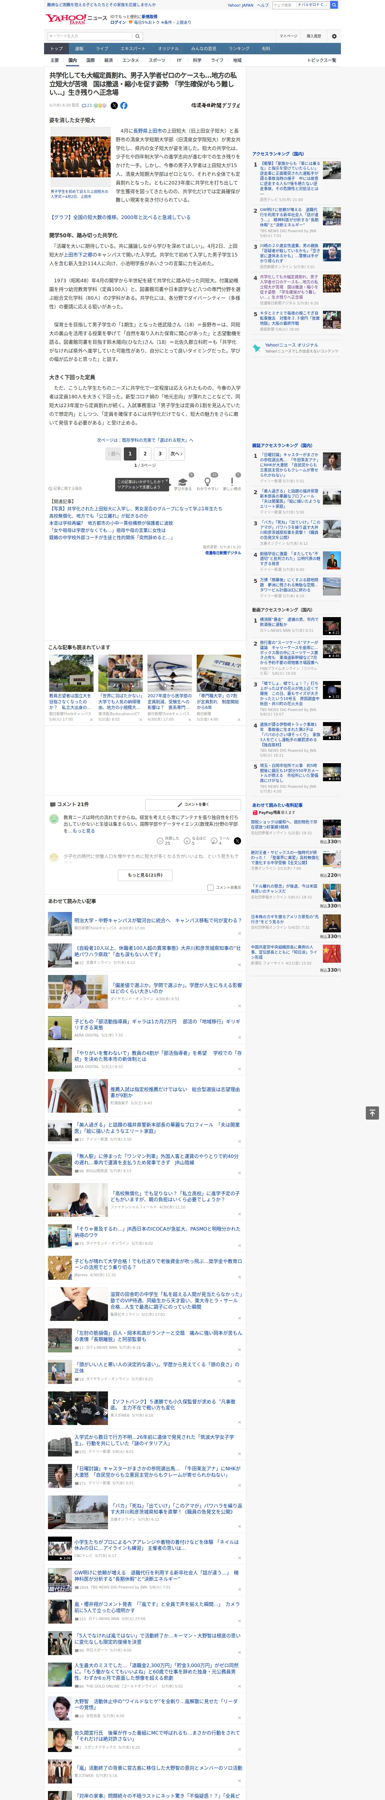Click the blue web search magnifier button
Image resolution: width=385 pixels, height=1800 pixels.
(334, 5)
